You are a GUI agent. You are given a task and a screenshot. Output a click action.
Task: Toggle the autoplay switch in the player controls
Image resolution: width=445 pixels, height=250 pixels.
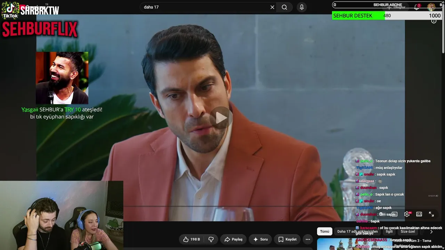click(382, 214)
